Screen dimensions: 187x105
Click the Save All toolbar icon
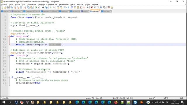pos(12,8)
